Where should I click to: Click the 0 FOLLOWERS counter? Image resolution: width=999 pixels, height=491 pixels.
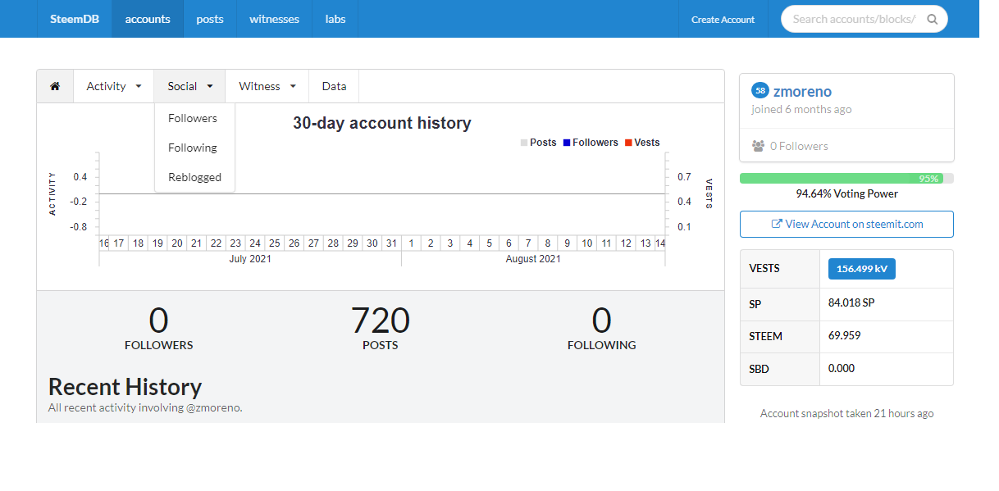159,327
